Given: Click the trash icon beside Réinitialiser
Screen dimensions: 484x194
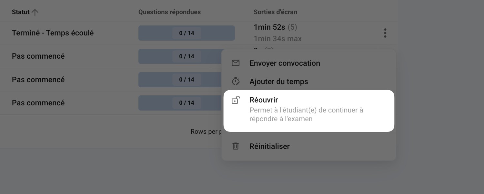Looking at the screenshot, I should [236, 146].
